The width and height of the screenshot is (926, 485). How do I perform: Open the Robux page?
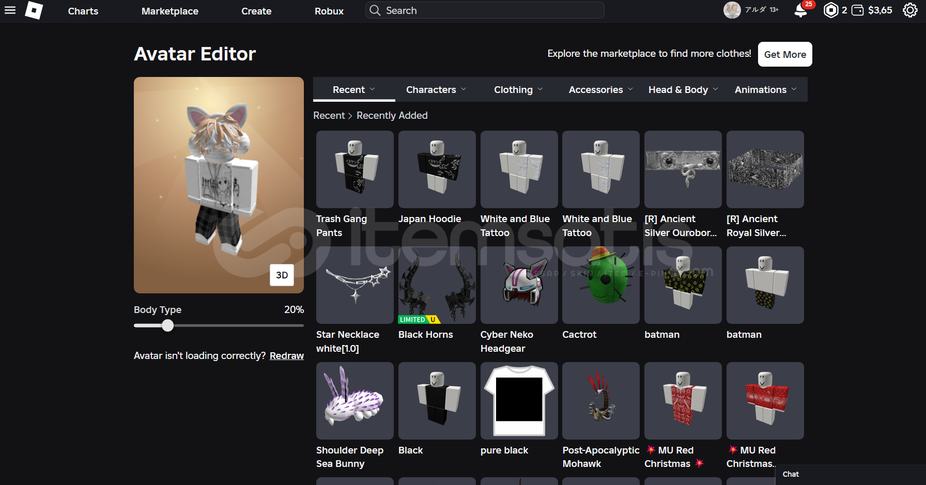(x=329, y=11)
